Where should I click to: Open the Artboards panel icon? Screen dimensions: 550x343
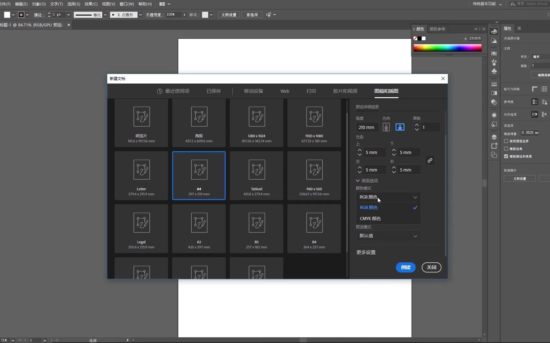494,155
